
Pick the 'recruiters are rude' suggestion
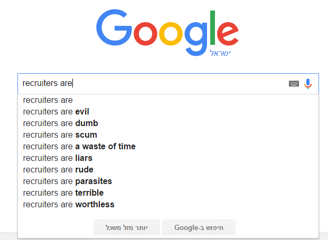58,169
